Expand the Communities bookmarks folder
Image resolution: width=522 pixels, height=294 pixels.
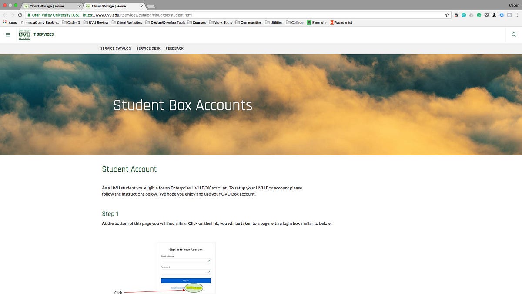click(248, 23)
